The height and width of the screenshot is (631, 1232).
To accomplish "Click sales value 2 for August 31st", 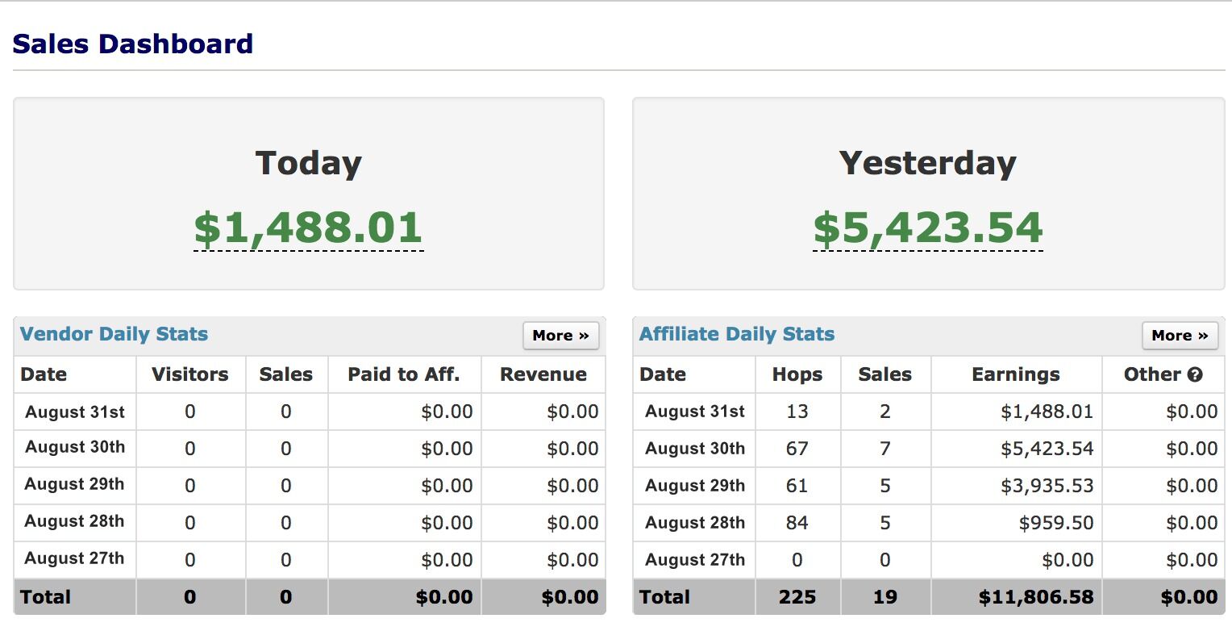I will (885, 412).
